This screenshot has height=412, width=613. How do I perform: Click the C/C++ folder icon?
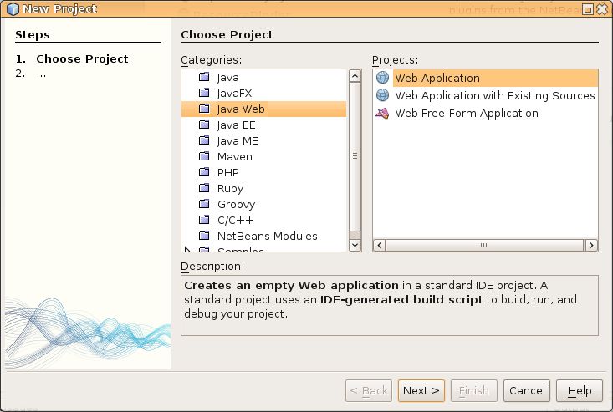tap(204, 220)
